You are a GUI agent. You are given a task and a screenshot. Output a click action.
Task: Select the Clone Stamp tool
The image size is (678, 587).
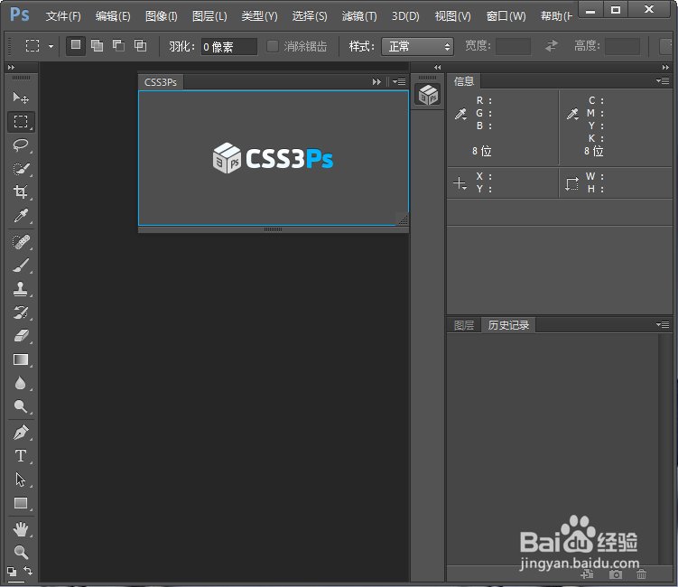[x=21, y=289]
